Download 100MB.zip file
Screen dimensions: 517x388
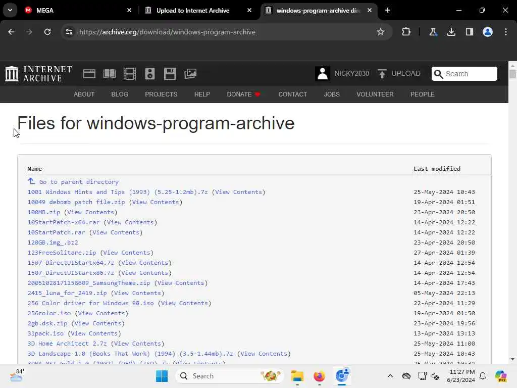point(44,212)
